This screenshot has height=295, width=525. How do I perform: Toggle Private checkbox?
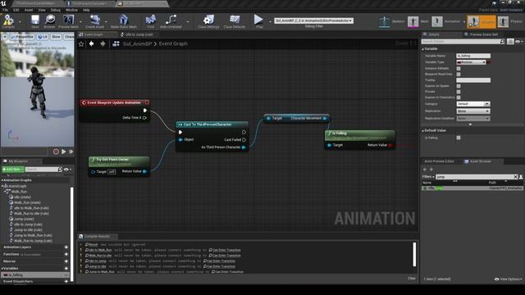tap(459, 92)
